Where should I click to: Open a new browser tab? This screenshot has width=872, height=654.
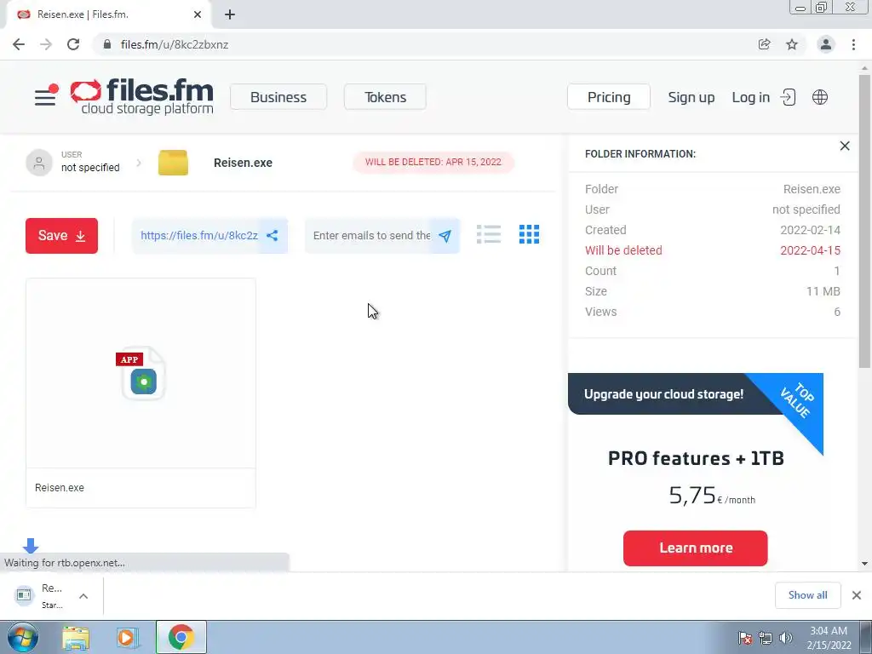point(230,14)
